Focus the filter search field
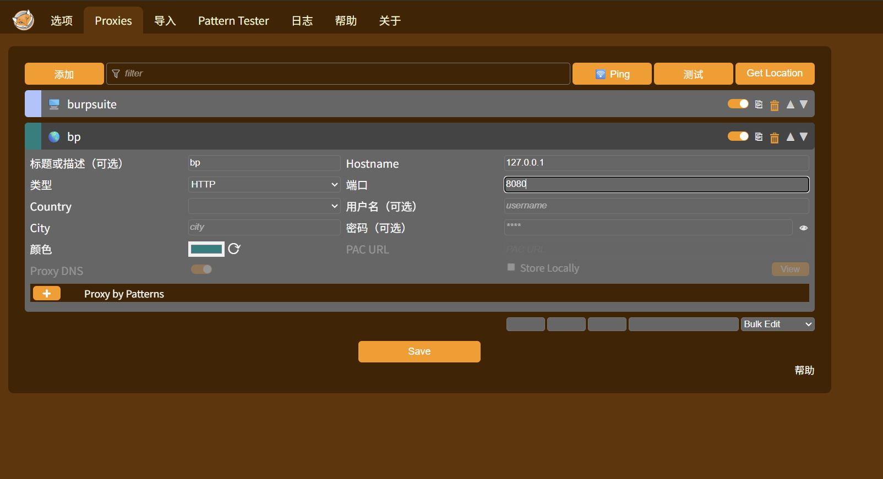 click(338, 74)
